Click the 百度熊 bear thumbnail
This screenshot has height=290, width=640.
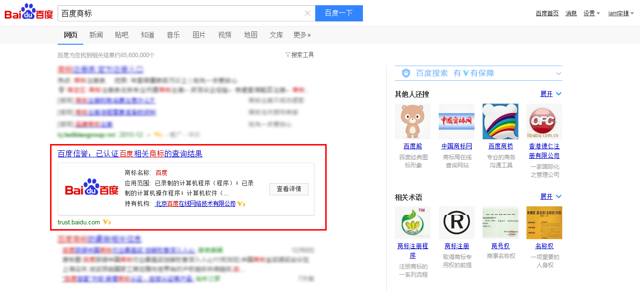point(413,121)
